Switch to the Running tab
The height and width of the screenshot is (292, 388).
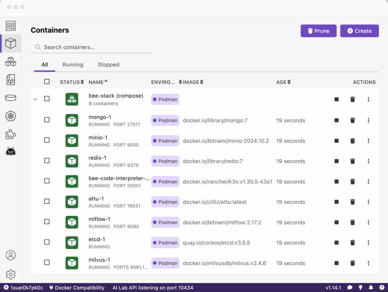pyautogui.click(x=73, y=65)
